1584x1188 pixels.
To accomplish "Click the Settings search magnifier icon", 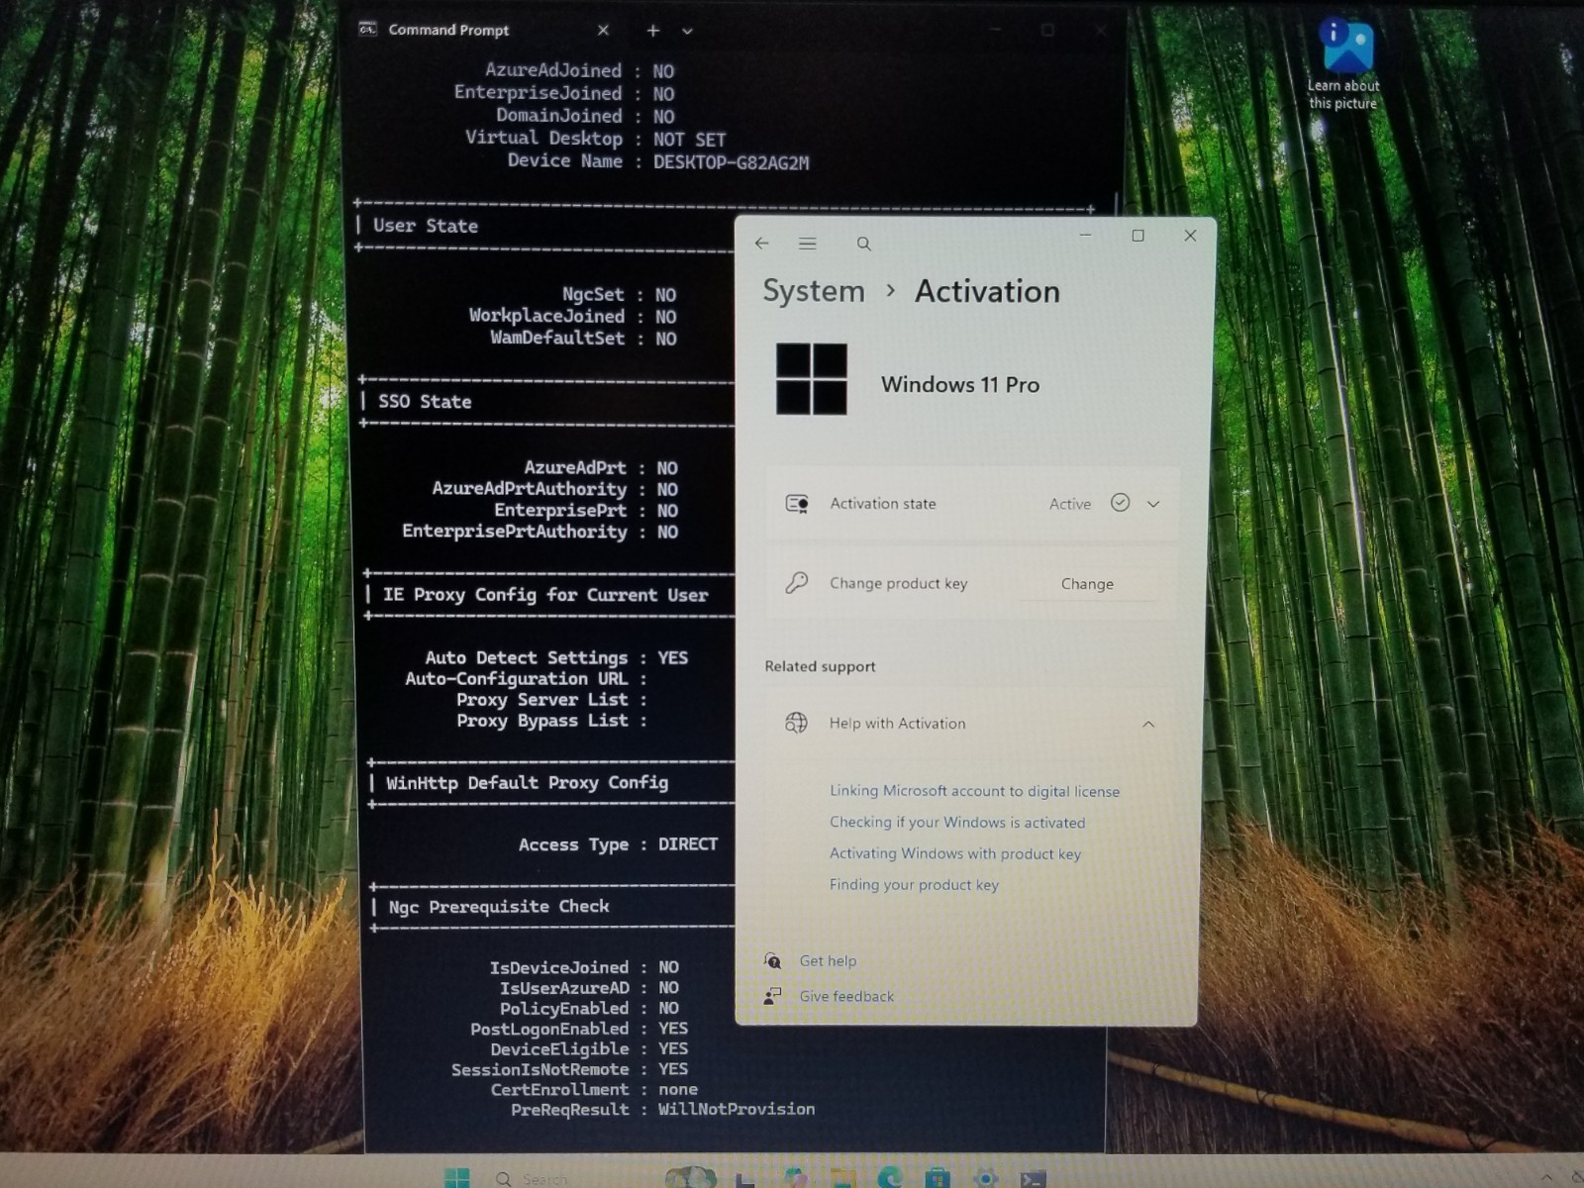I will click(x=863, y=245).
